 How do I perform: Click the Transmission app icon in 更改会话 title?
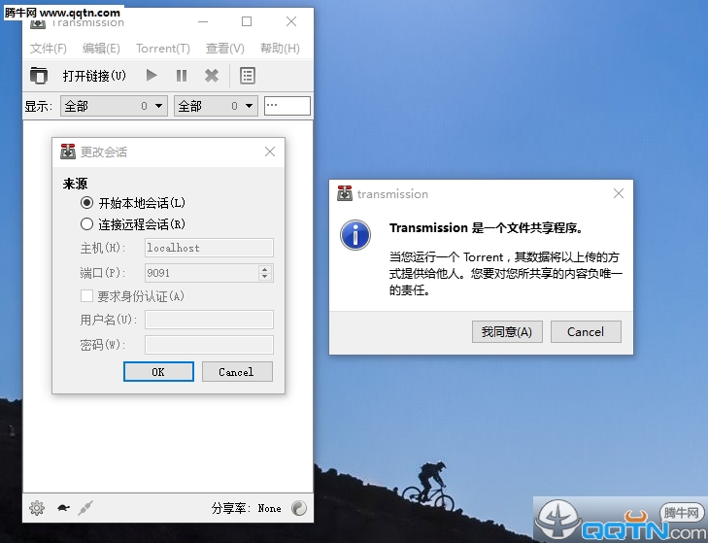click(x=68, y=152)
